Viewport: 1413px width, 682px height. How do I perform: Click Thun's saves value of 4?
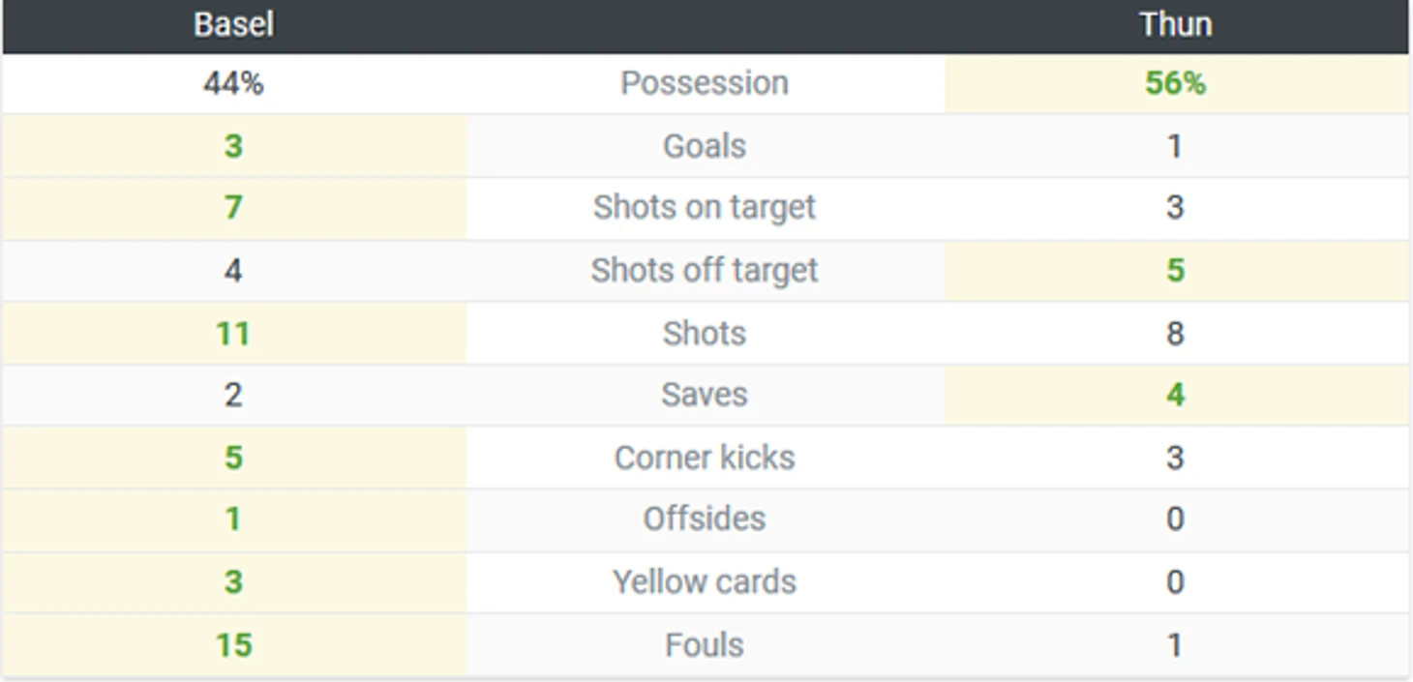(x=1175, y=395)
